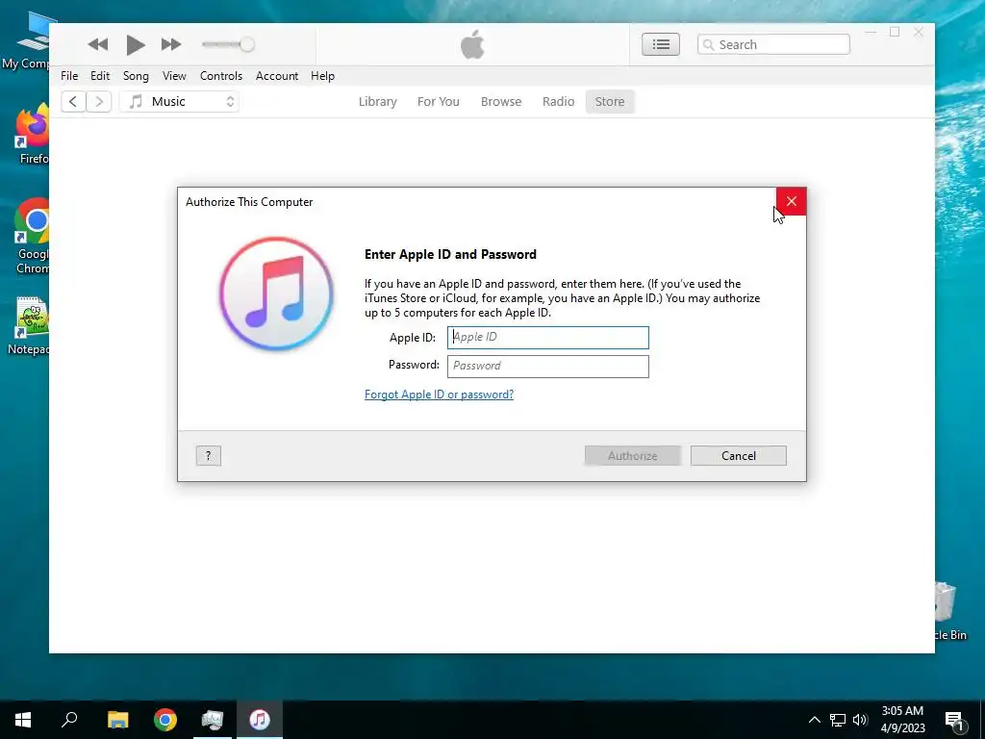Image resolution: width=985 pixels, height=739 pixels.
Task: Show hidden system tray icons
Action: coord(814,720)
